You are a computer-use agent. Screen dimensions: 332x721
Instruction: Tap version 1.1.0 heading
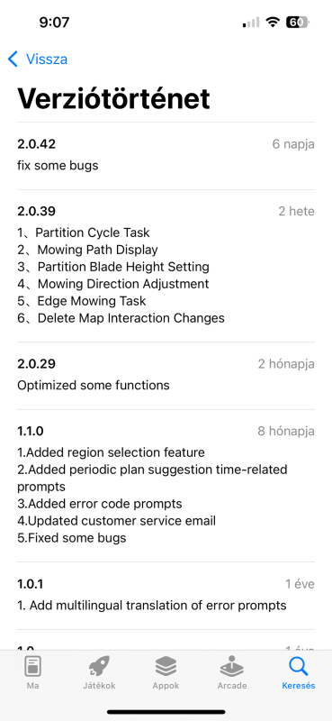pyautogui.click(x=31, y=431)
